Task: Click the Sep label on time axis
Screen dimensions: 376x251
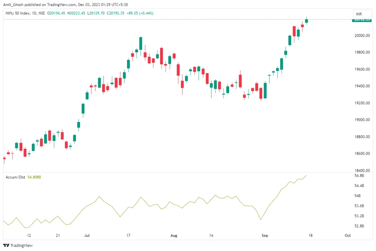Action: (x=265, y=235)
